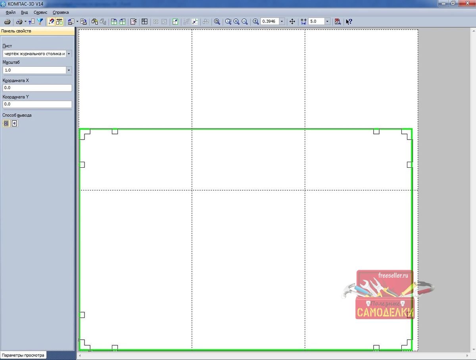Expand the Лист dropdown list
The image size is (476, 360).
click(69, 54)
